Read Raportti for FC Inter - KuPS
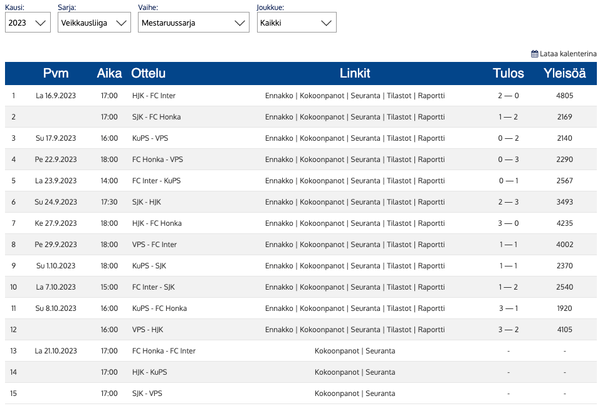 click(x=431, y=181)
